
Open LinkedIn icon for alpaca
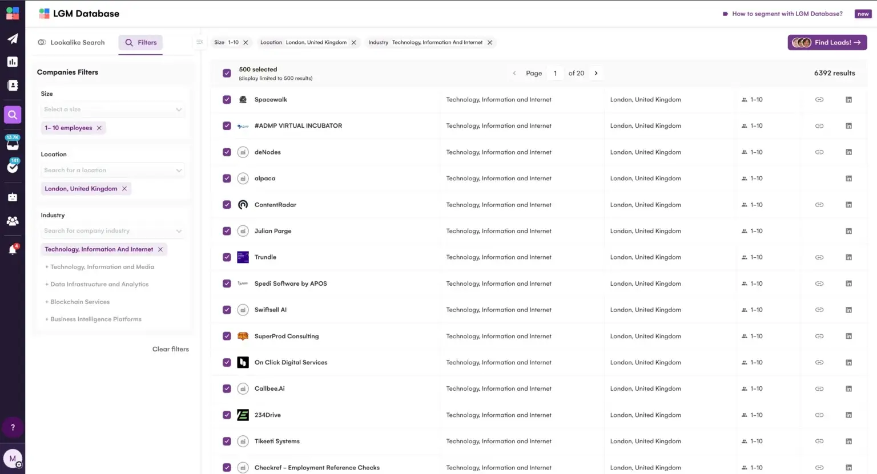pyautogui.click(x=848, y=179)
